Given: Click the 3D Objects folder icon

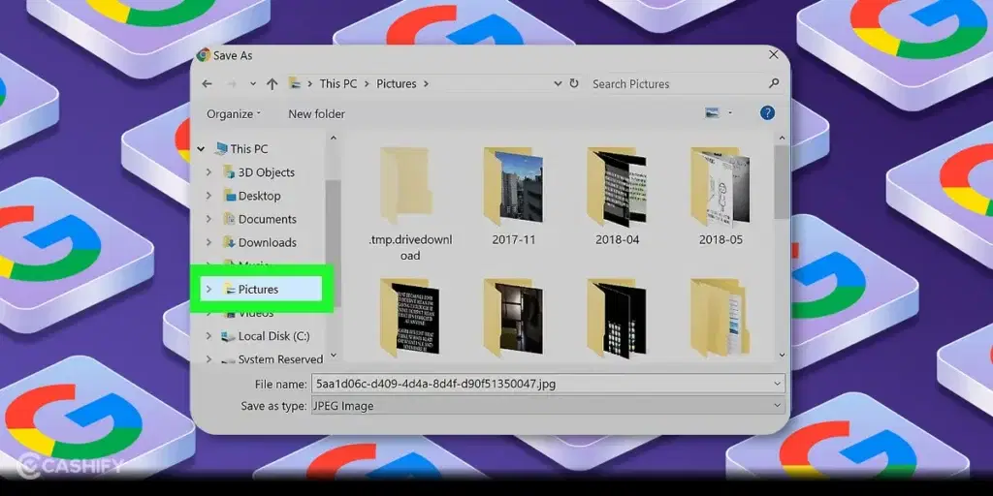Looking at the screenshot, I should tap(229, 172).
